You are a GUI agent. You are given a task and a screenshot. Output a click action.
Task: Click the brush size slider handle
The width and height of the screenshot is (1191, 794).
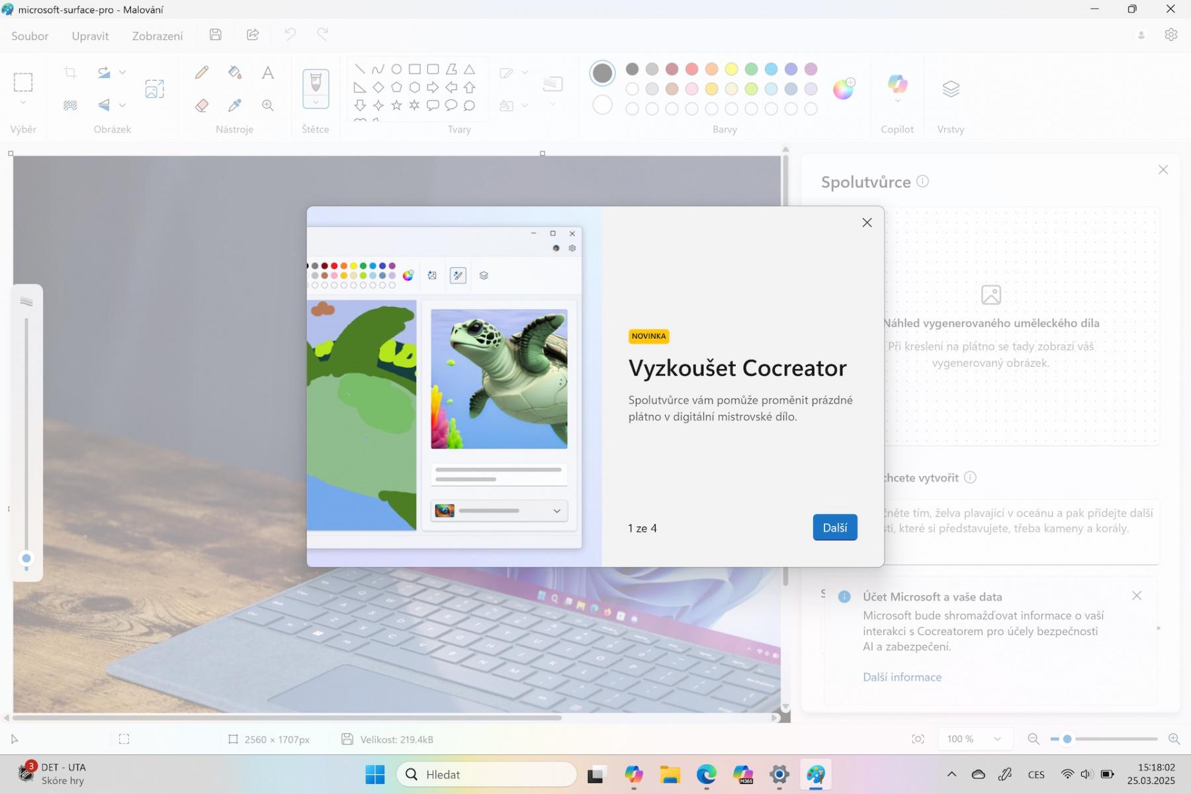click(x=26, y=558)
